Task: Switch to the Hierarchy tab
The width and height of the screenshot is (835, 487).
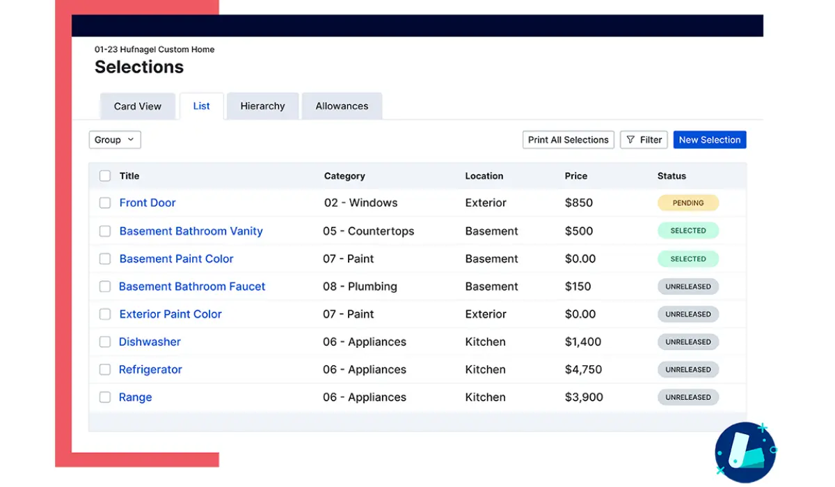Action: 263,106
